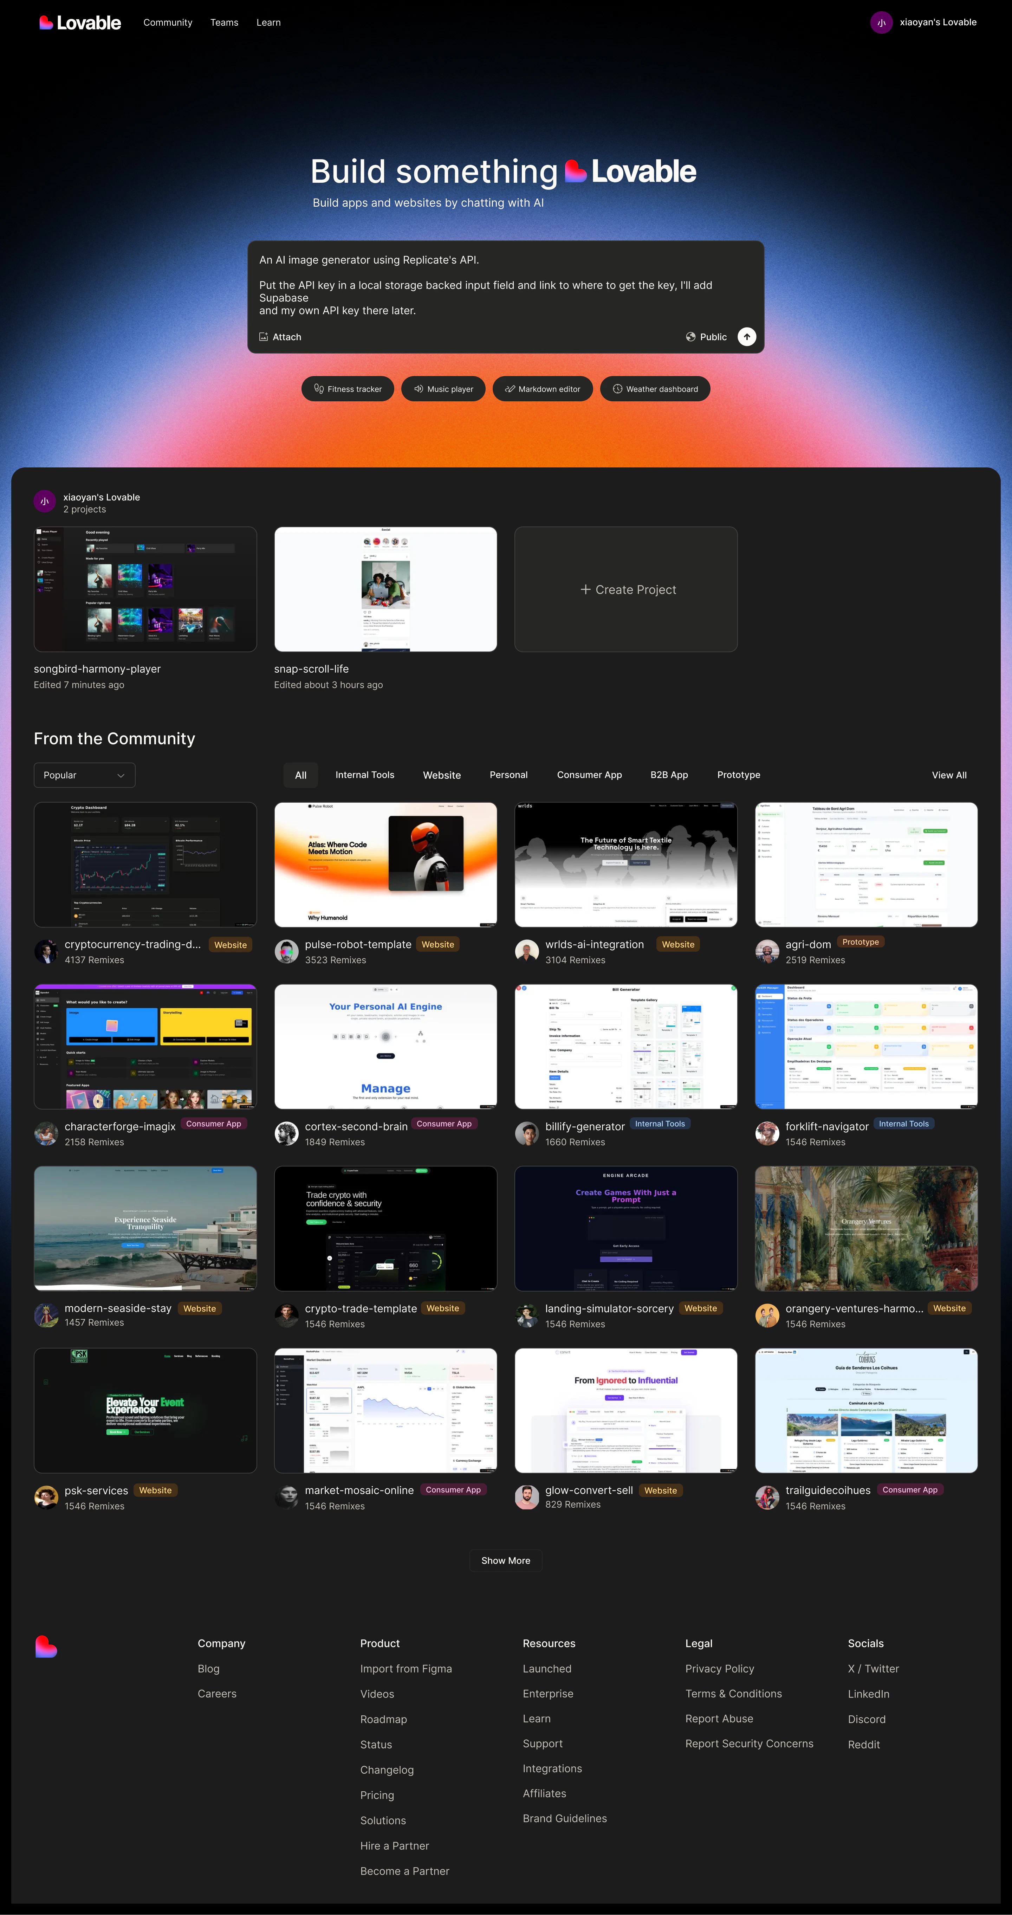Viewport: 1012px width, 1915px height.
Task: Click the characterforge-imagix author avatar
Action: (x=46, y=1134)
